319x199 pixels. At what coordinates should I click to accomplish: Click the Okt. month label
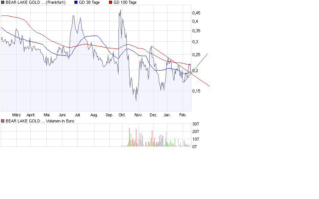(x=122, y=115)
